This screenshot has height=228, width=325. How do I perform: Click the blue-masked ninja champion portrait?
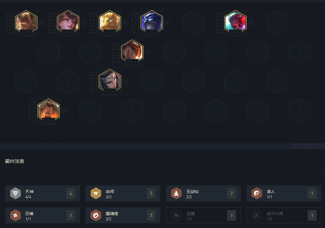pyautogui.click(x=152, y=21)
